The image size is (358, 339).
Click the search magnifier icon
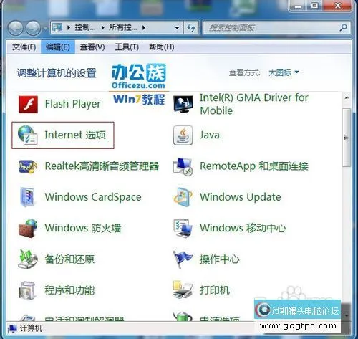[x=343, y=28]
